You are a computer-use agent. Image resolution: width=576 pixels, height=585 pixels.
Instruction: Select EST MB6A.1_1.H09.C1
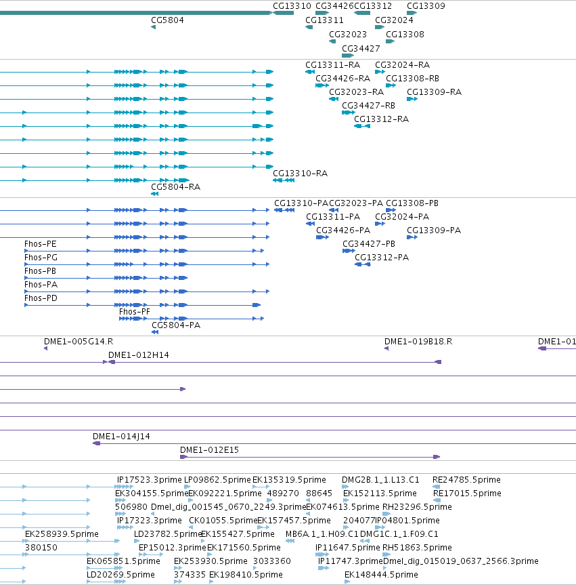(x=322, y=534)
